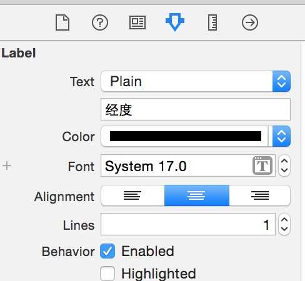Open the File inspector tab
This screenshot has height=281, width=305.
click(62, 22)
